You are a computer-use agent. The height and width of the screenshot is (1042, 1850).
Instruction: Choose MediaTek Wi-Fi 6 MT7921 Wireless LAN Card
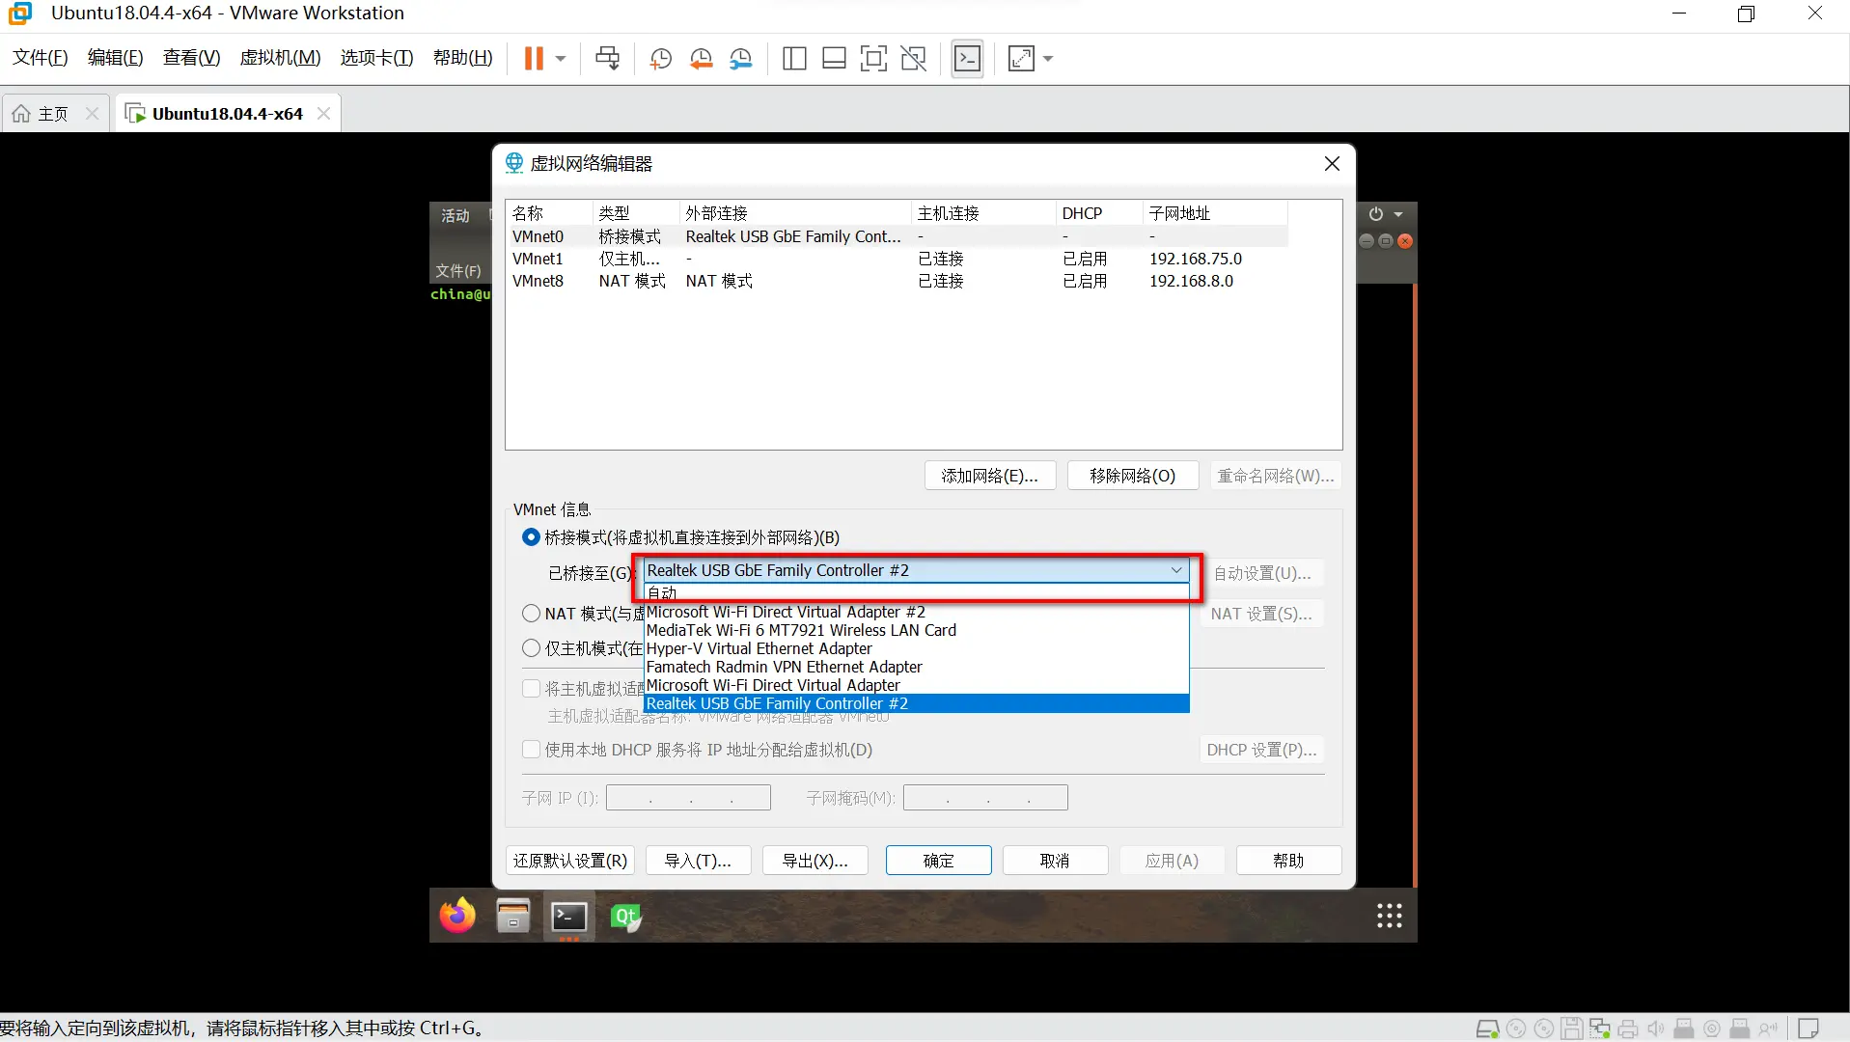[916, 630]
